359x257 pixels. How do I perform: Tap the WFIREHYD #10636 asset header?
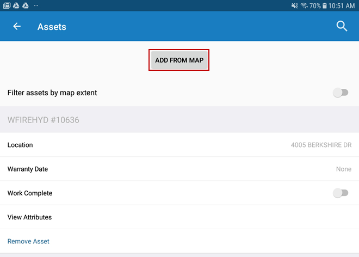point(44,120)
